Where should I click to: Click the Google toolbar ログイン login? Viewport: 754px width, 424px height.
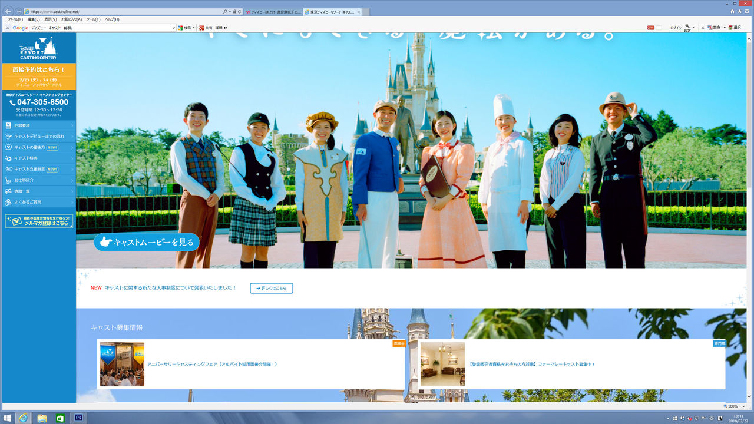(676, 28)
